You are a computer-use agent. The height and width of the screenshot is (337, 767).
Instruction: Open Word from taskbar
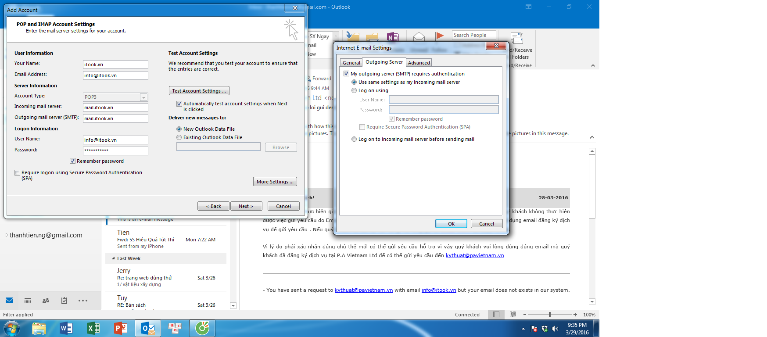point(66,328)
